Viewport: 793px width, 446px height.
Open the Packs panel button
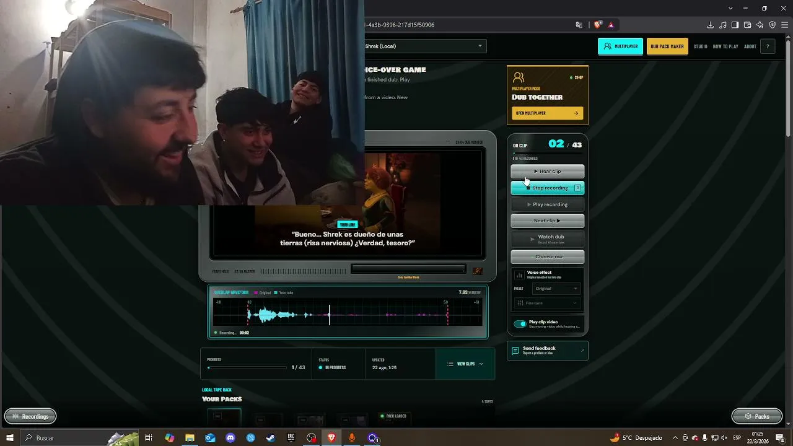(x=756, y=416)
